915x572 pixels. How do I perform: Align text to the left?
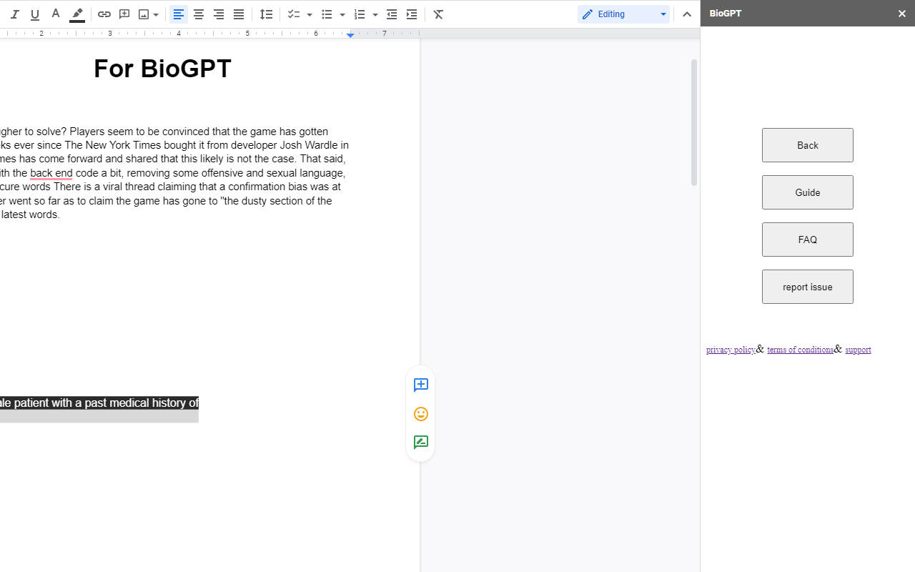[x=179, y=14]
